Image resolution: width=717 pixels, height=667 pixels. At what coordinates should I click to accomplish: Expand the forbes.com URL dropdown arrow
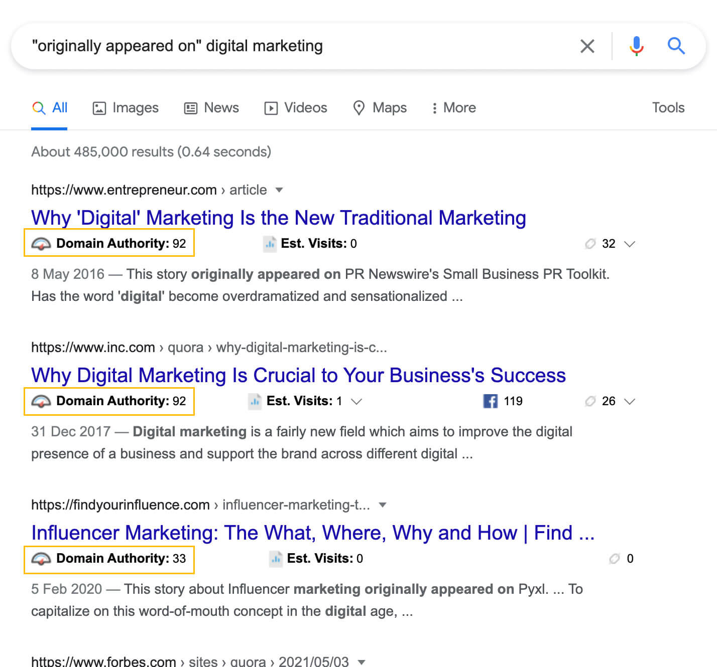tap(362, 661)
